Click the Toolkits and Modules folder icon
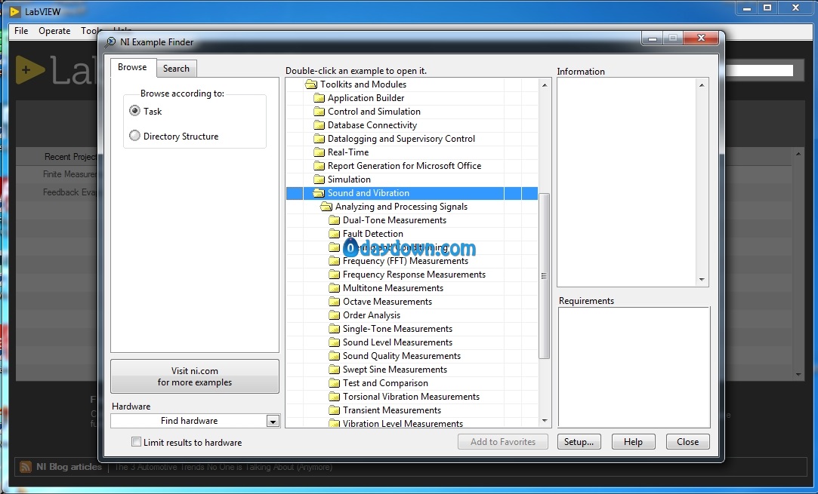Screen dimensions: 818x494 pos(311,84)
